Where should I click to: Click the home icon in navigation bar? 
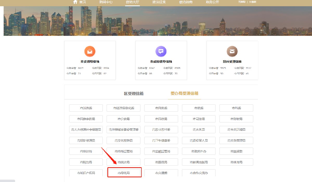pyautogui.click(x=75, y=2)
